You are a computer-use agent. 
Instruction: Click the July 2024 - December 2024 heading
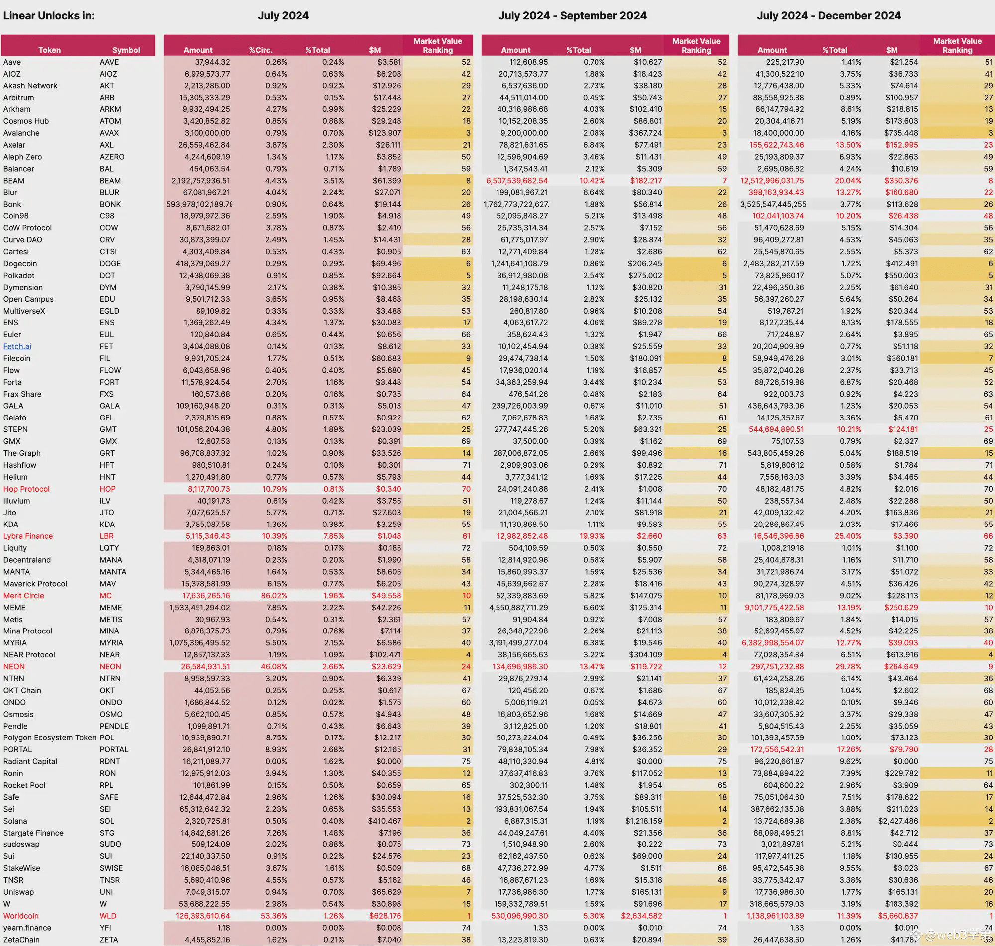[829, 15]
